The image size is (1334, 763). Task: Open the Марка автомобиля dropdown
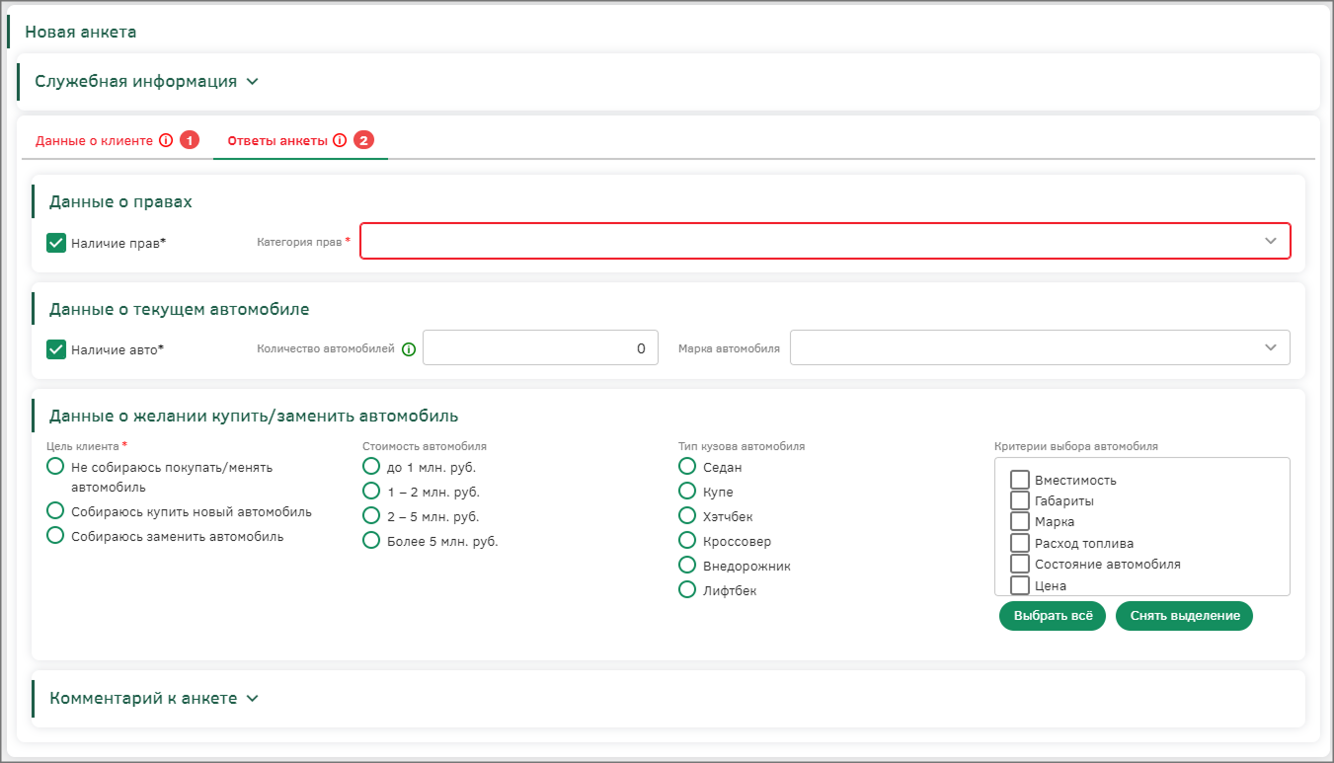pyautogui.click(x=1039, y=347)
